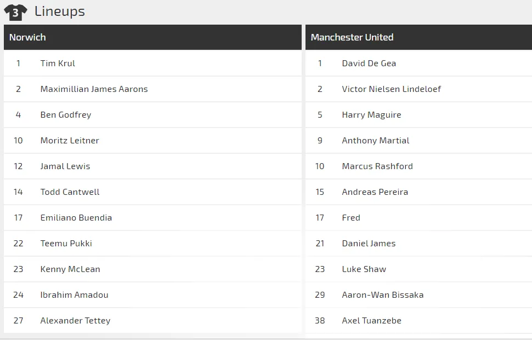
Task: Click on Ben Godfrey in Norwich lineup
Action: point(66,115)
